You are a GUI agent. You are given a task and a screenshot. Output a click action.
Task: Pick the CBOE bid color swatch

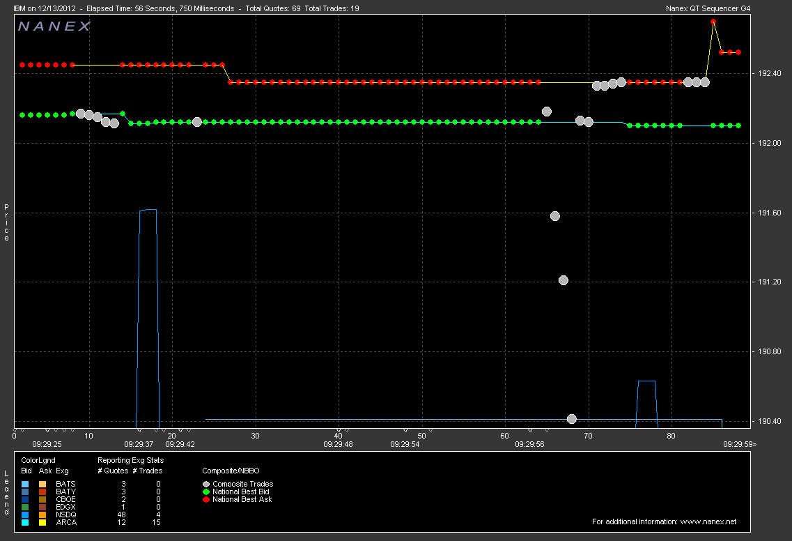25,500
